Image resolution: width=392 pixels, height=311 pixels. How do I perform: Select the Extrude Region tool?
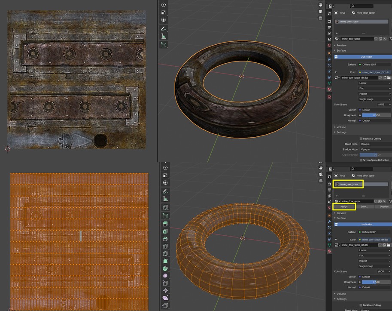(x=165, y=224)
